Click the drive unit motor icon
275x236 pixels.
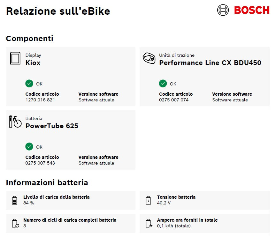click(x=149, y=58)
